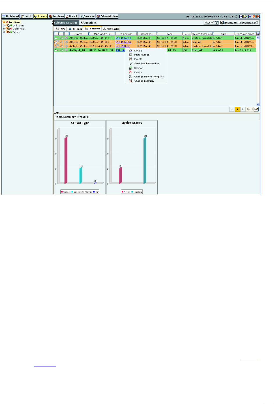Viewport: 274px width, 404px height.
Task: Click MAC address 00:11:74:41:45:6F
Action: coord(100,46)
